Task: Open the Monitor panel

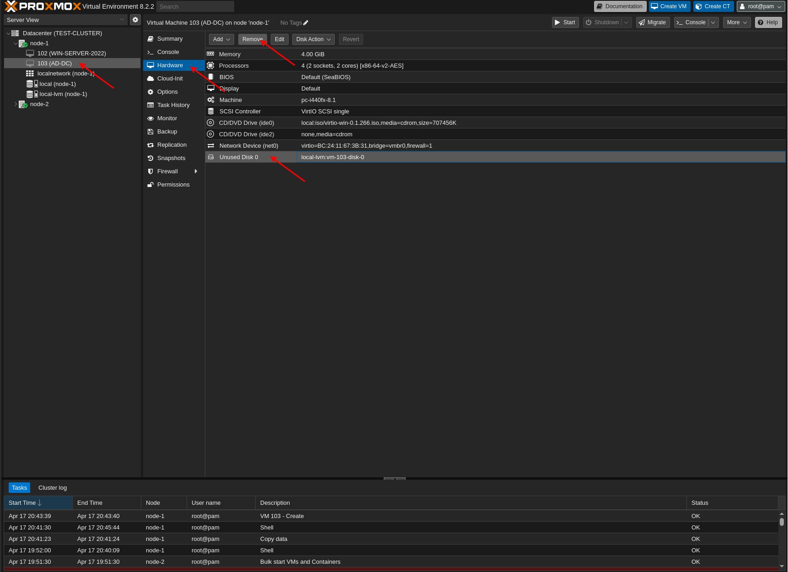Action: [x=167, y=118]
